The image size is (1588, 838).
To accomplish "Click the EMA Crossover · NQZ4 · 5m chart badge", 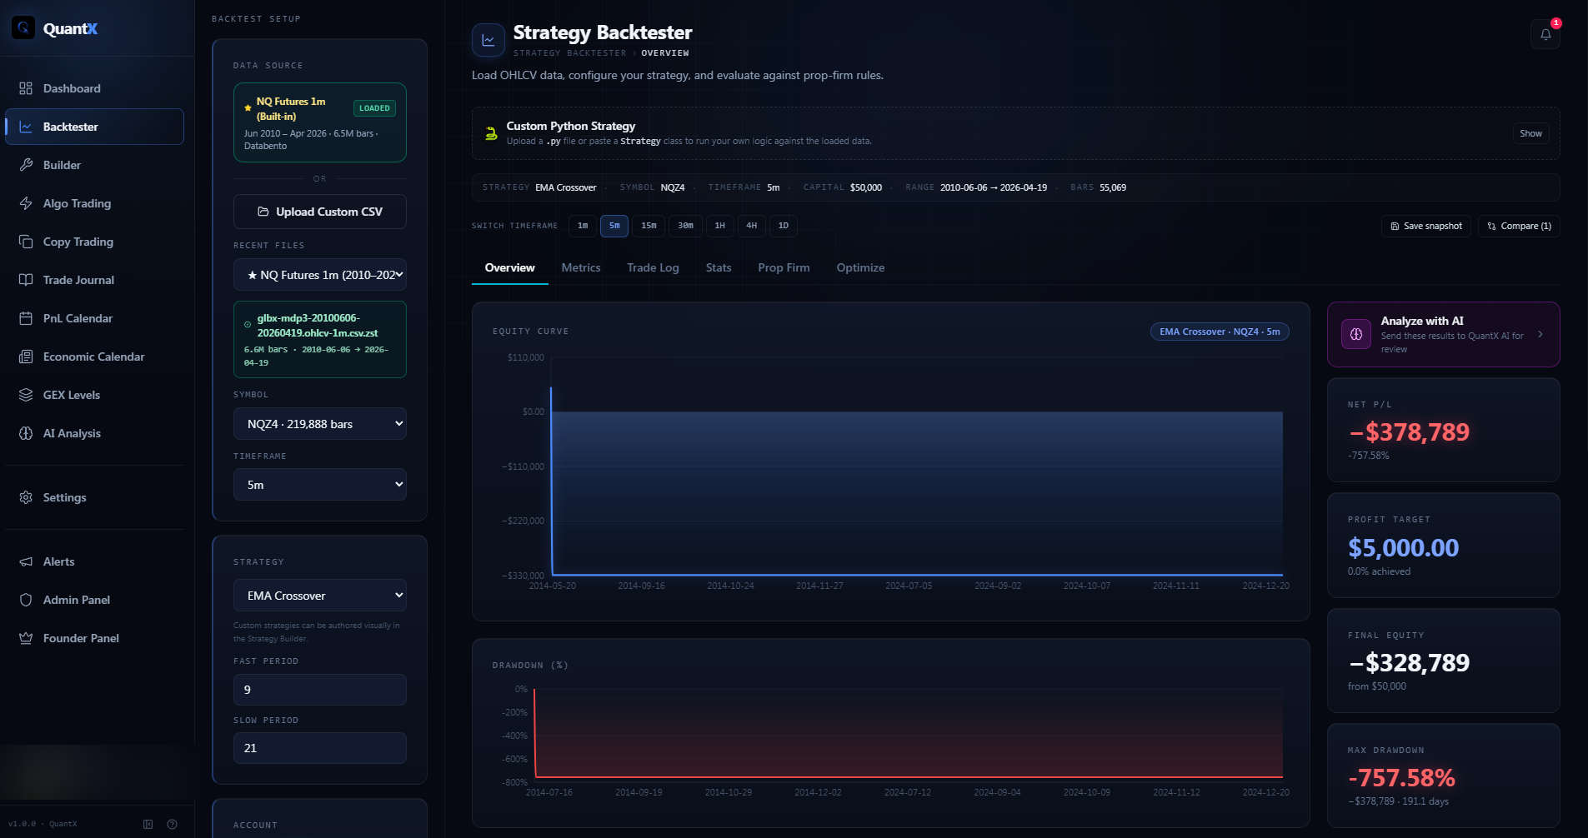I will [1220, 332].
